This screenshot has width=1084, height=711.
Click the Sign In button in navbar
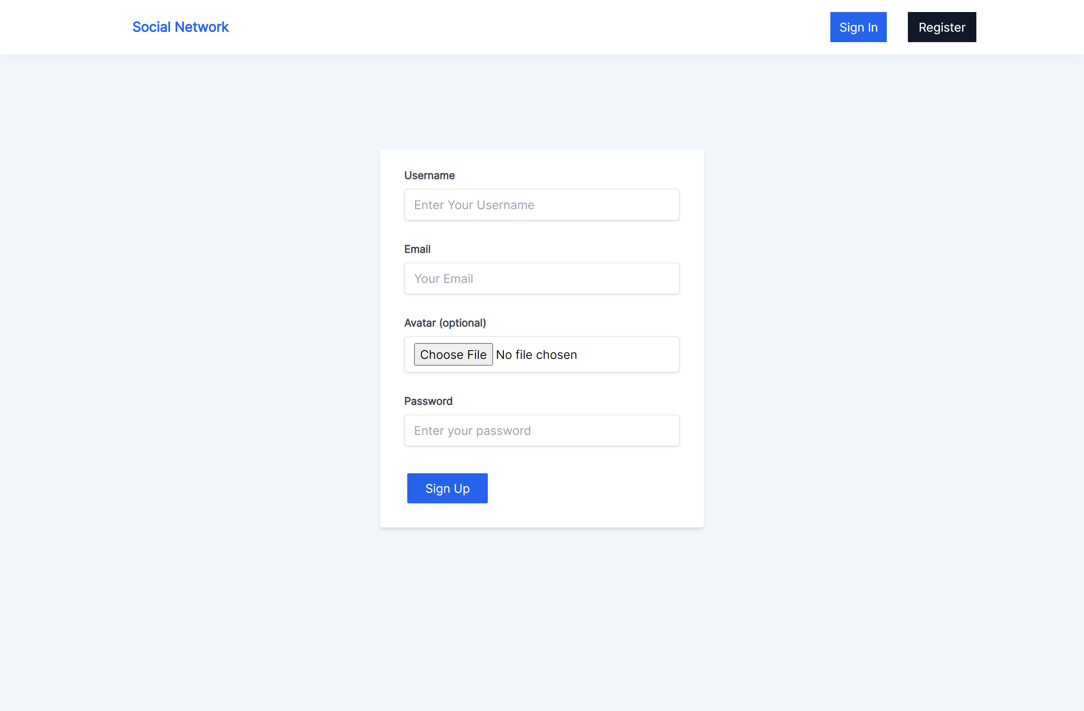[859, 27]
